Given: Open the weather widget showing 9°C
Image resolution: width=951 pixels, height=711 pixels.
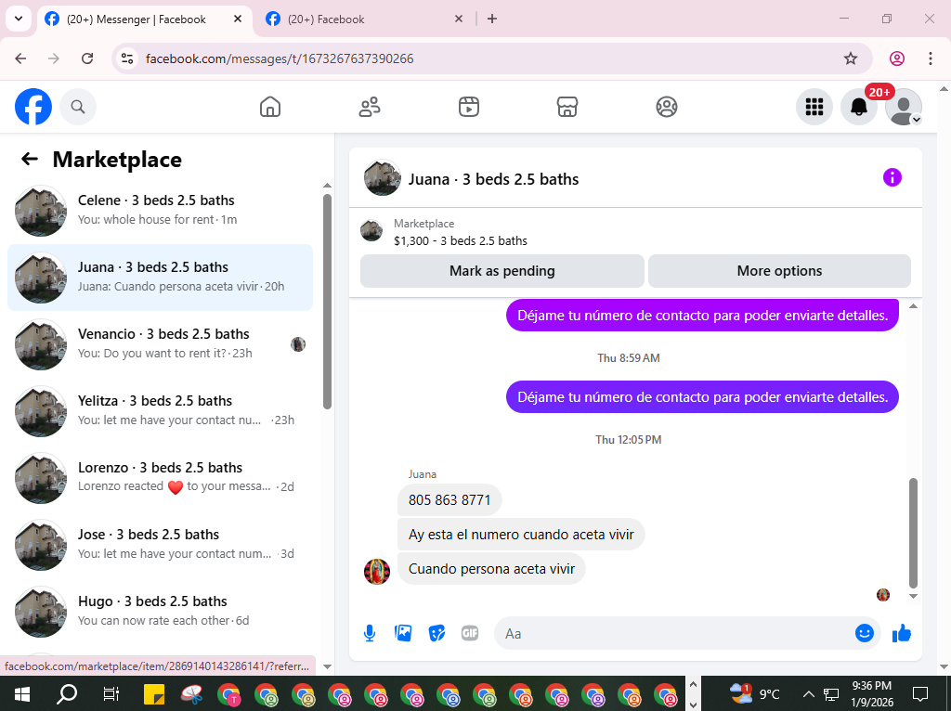Looking at the screenshot, I should click(754, 694).
